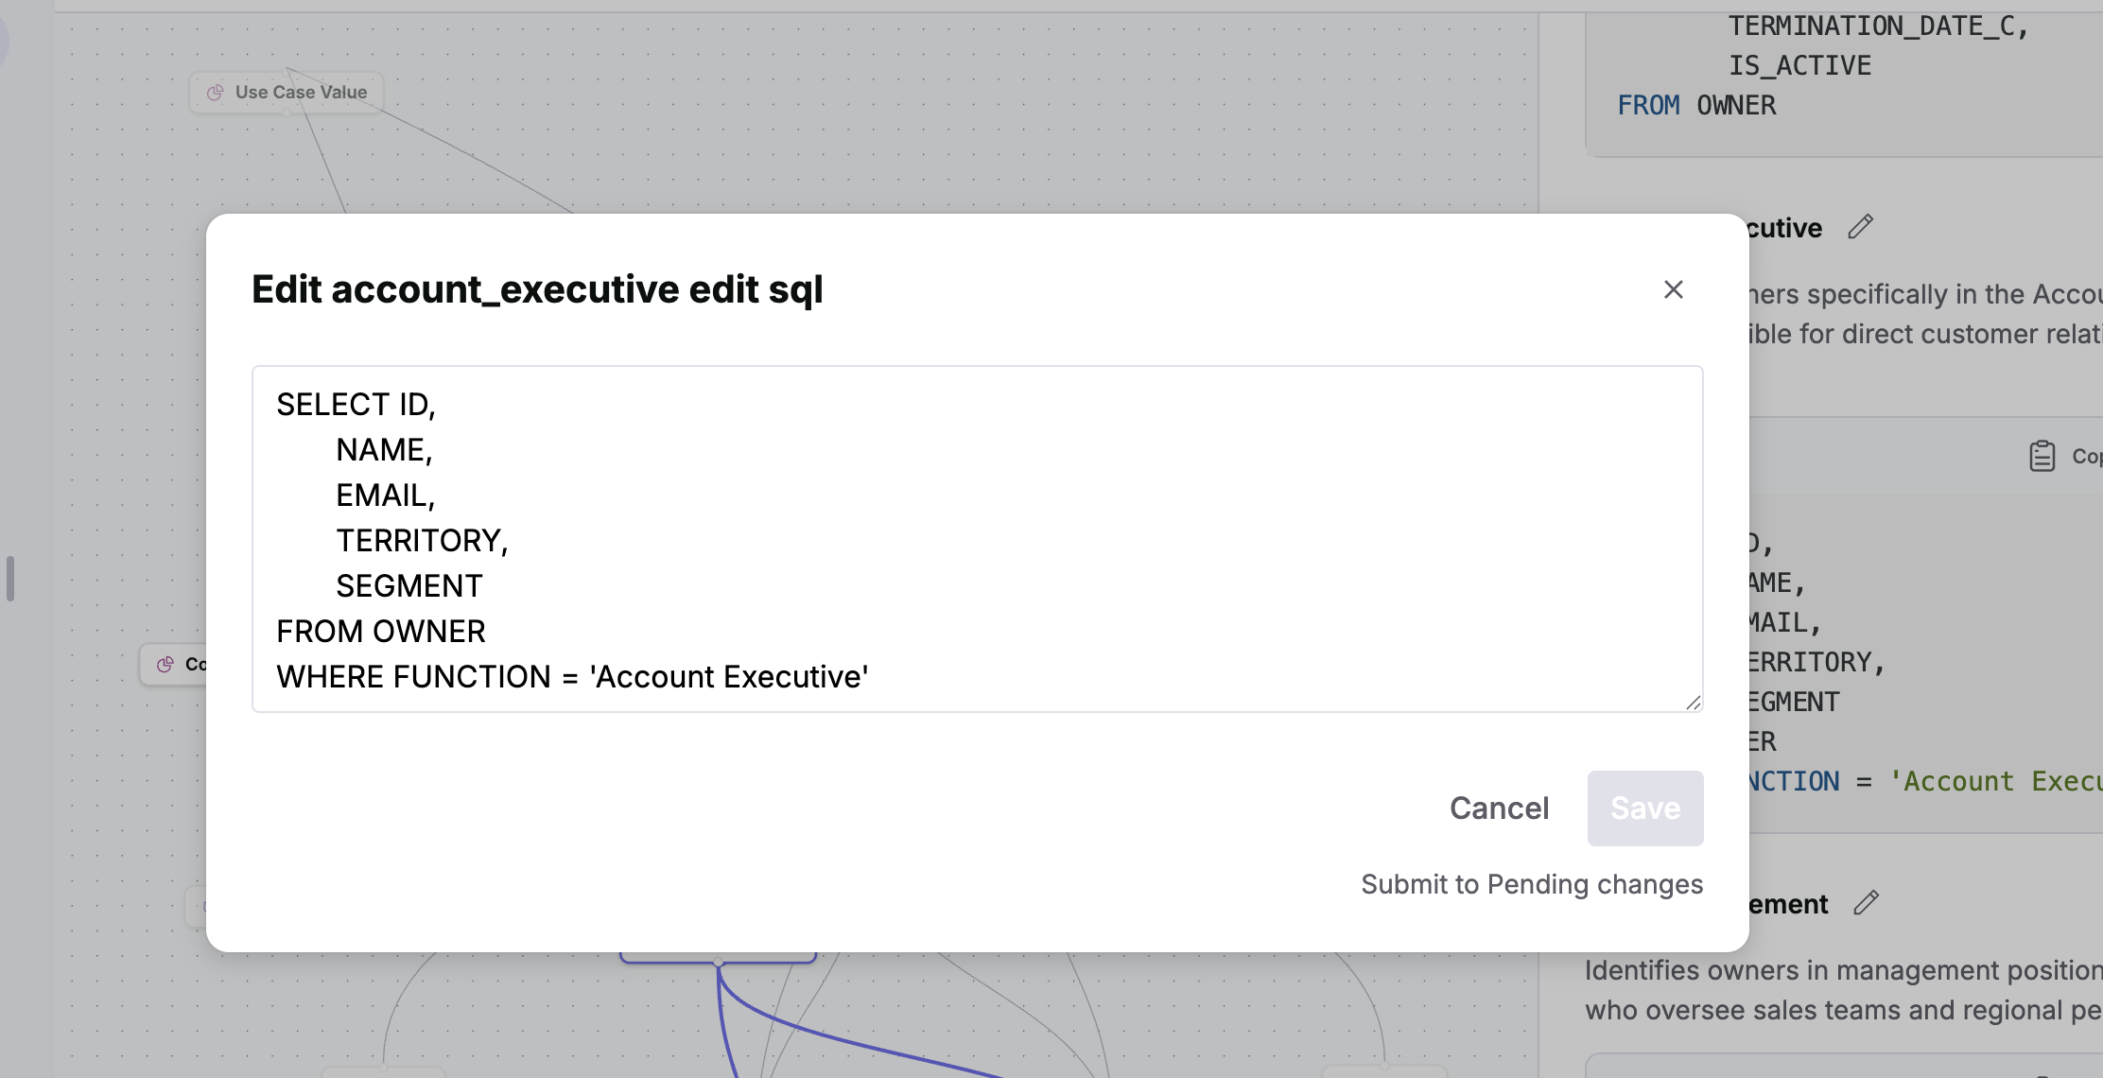Click the edit pencil beside Account Executive heading
Screen dimensions: 2103x1078
[1860, 227]
